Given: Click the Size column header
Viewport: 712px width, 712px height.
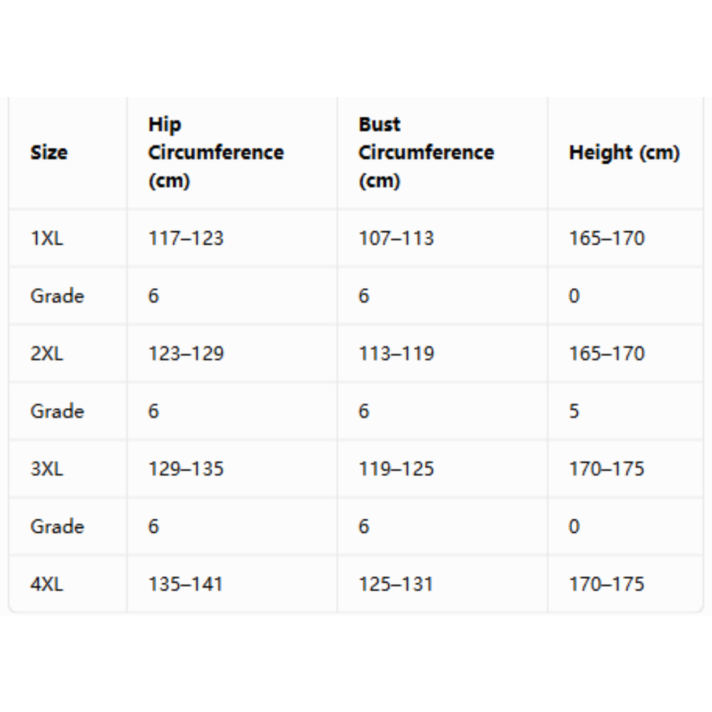Looking at the screenshot, I should pyautogui.click(x=49, y=152).
